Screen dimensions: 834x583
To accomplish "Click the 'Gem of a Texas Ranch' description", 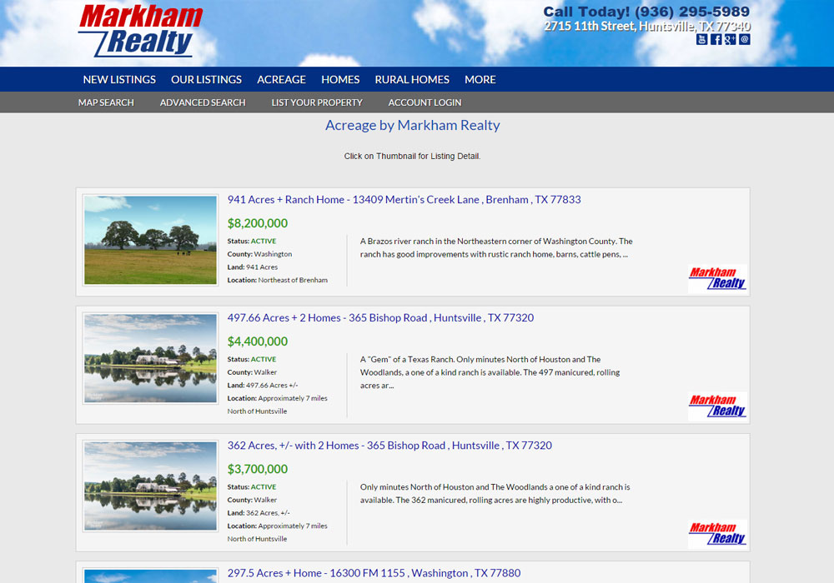I will (x=490, y=372).
